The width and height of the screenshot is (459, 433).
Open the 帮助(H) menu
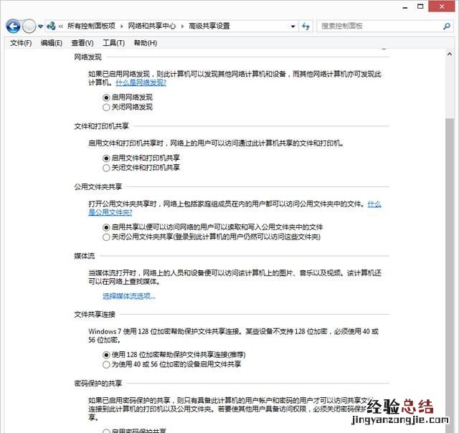[x=145, y=43]
